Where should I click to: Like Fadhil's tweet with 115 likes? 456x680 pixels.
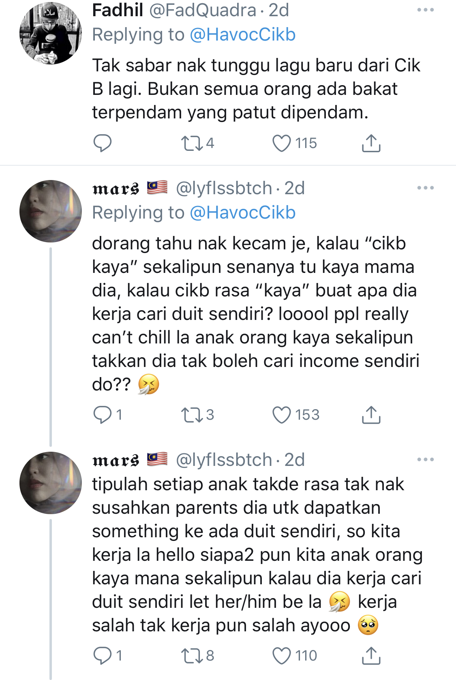[x=281, y=143]
